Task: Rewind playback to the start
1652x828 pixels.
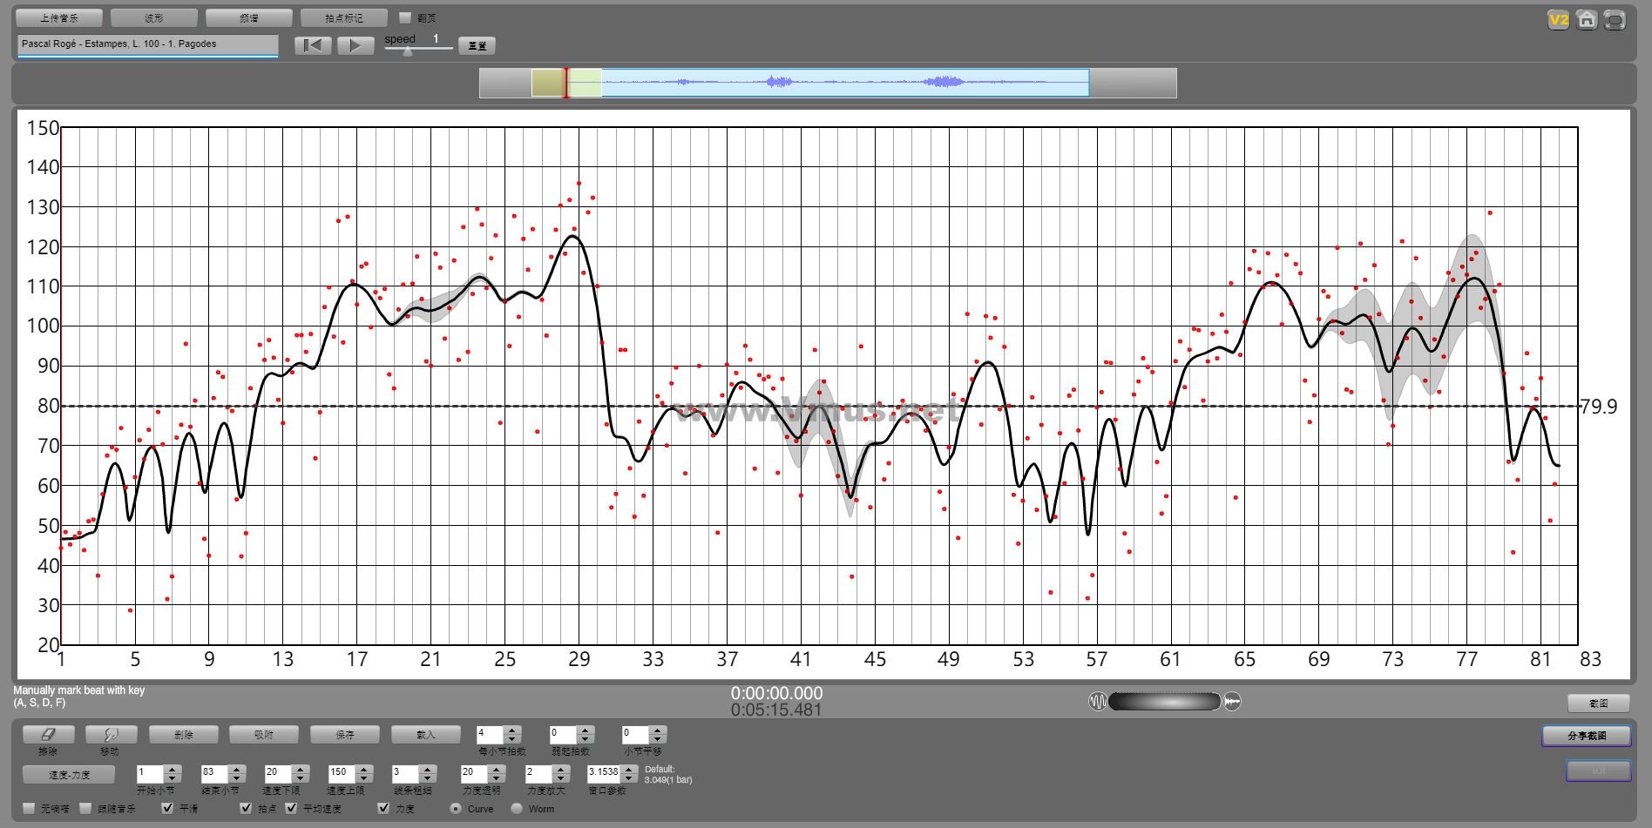Action: click(313, 45)
